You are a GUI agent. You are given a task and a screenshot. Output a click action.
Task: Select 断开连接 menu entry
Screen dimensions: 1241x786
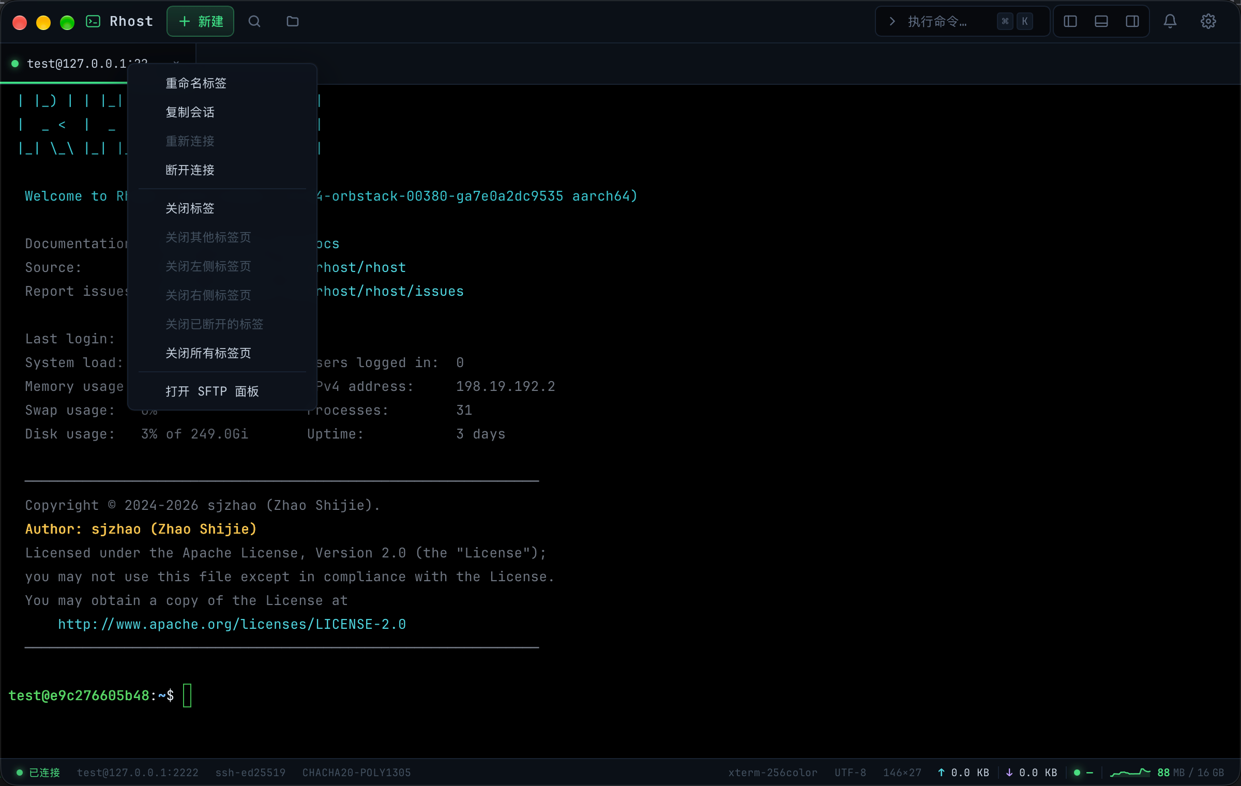(222, 170)
